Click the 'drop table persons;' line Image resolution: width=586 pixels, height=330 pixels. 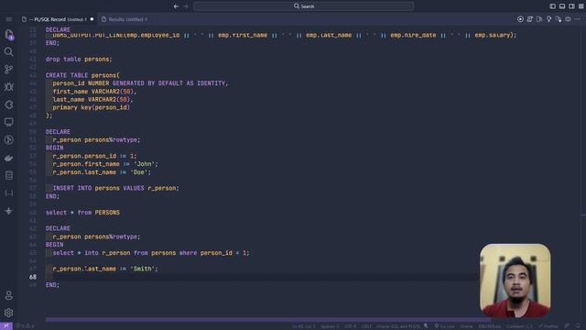point(79,59)
